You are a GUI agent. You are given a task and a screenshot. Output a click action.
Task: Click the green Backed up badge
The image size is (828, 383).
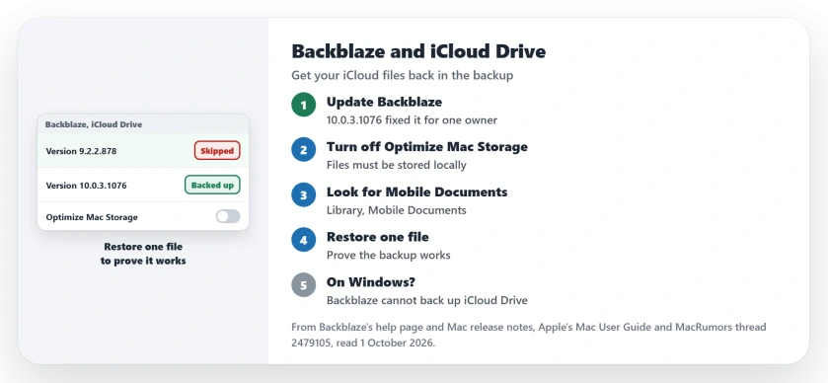(x=212, y=185)
